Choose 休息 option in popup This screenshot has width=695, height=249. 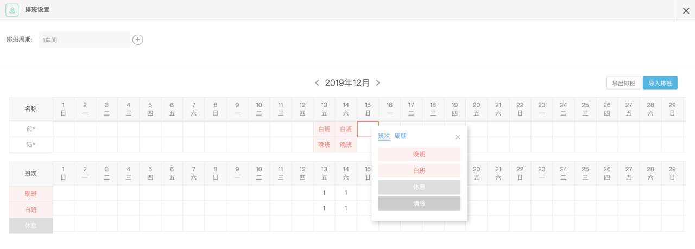(x=419, y=187)
